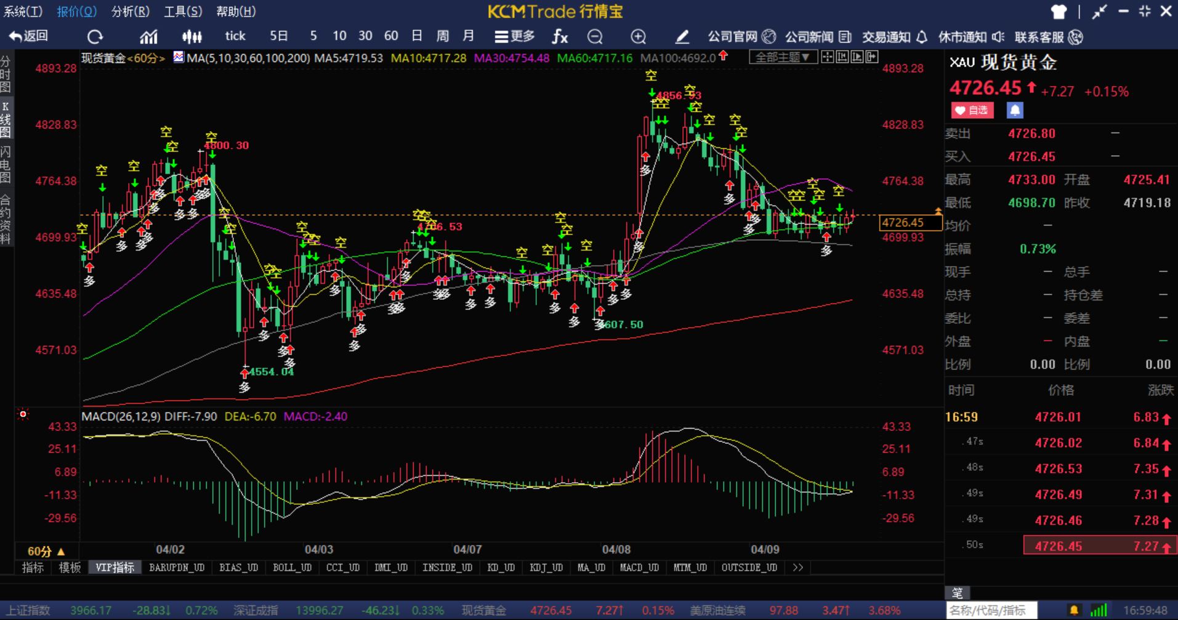The width and height of the screenshot is (1178, 620).
Task: Click the green signal strength icon
Action: coord(1099,611)
